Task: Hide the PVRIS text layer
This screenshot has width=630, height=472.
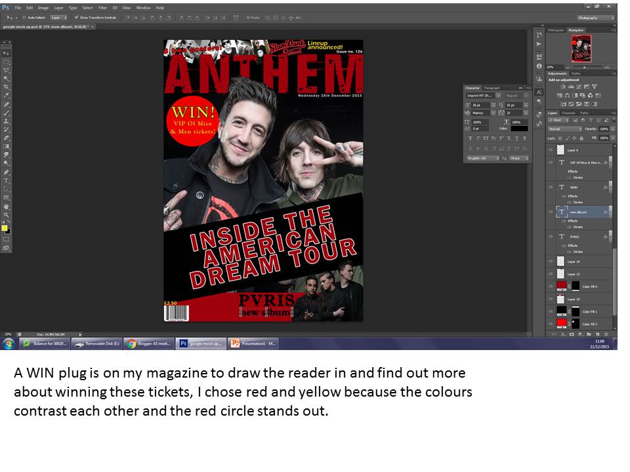Action: tap(551, 237)
